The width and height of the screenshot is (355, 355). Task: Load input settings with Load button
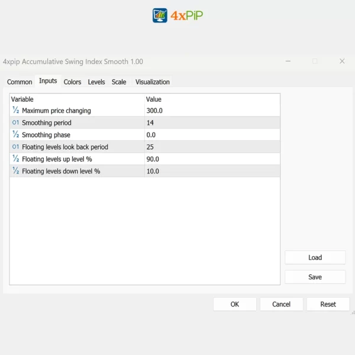click(x=315, y=257)
